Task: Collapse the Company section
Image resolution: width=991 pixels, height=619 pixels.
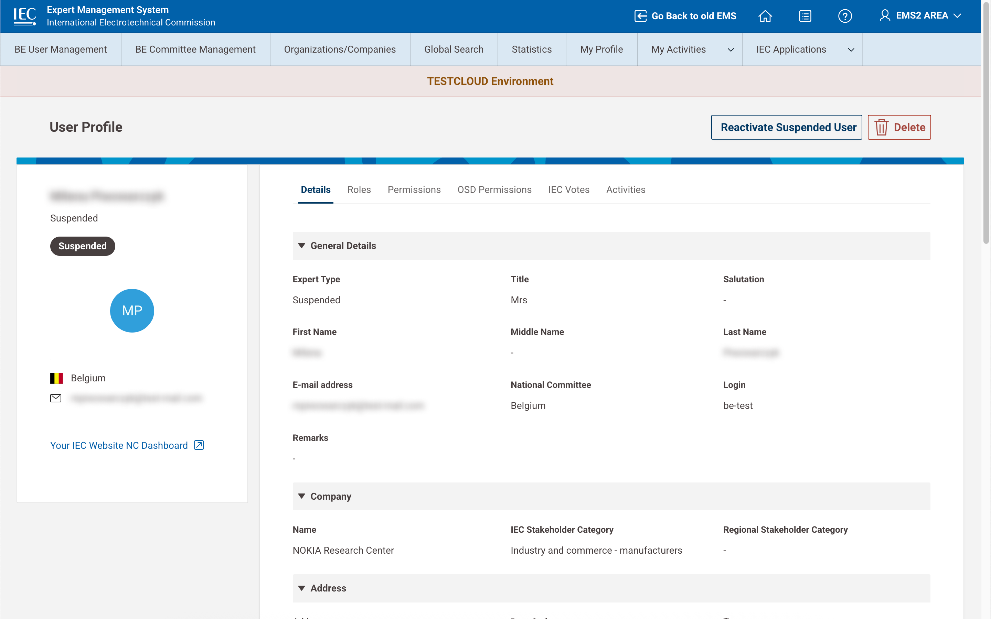Action: pos(302,496)
